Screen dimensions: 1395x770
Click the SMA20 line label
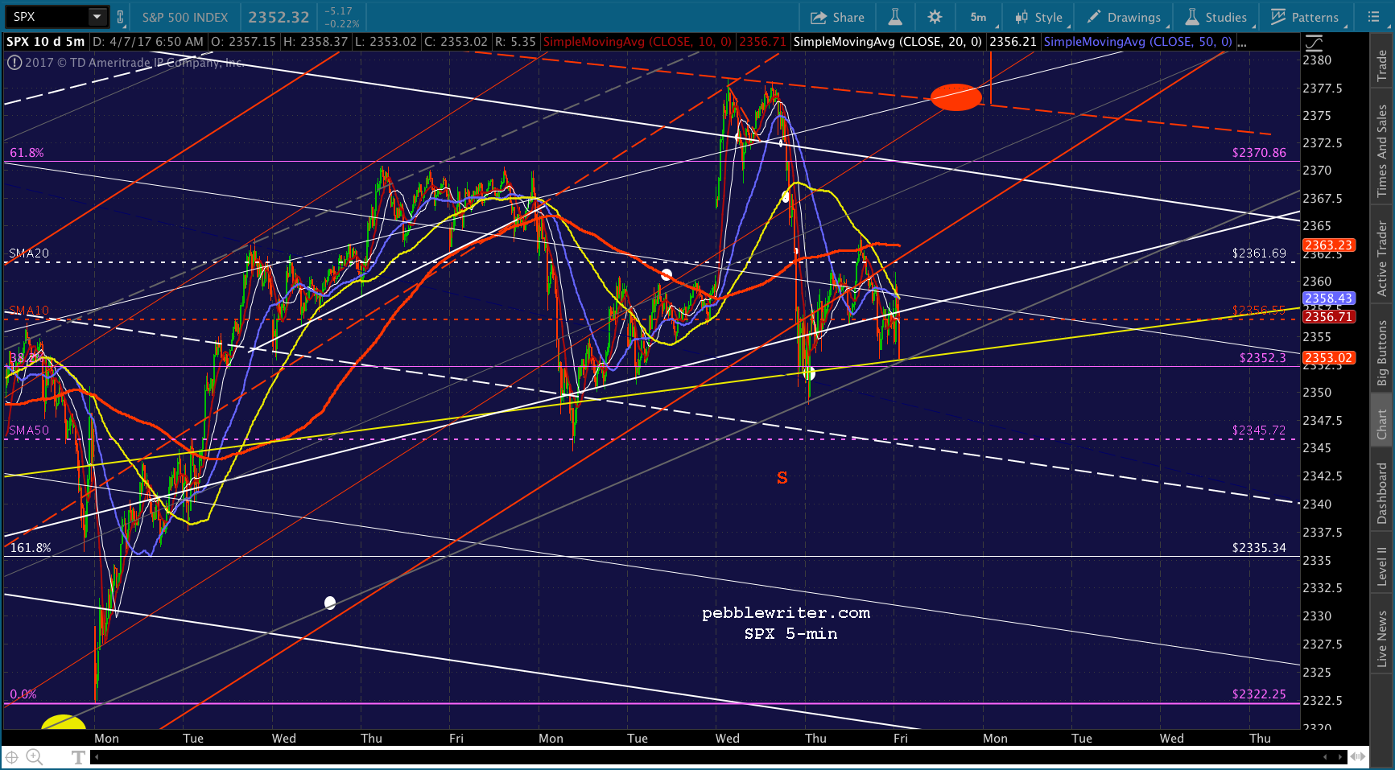29,253
